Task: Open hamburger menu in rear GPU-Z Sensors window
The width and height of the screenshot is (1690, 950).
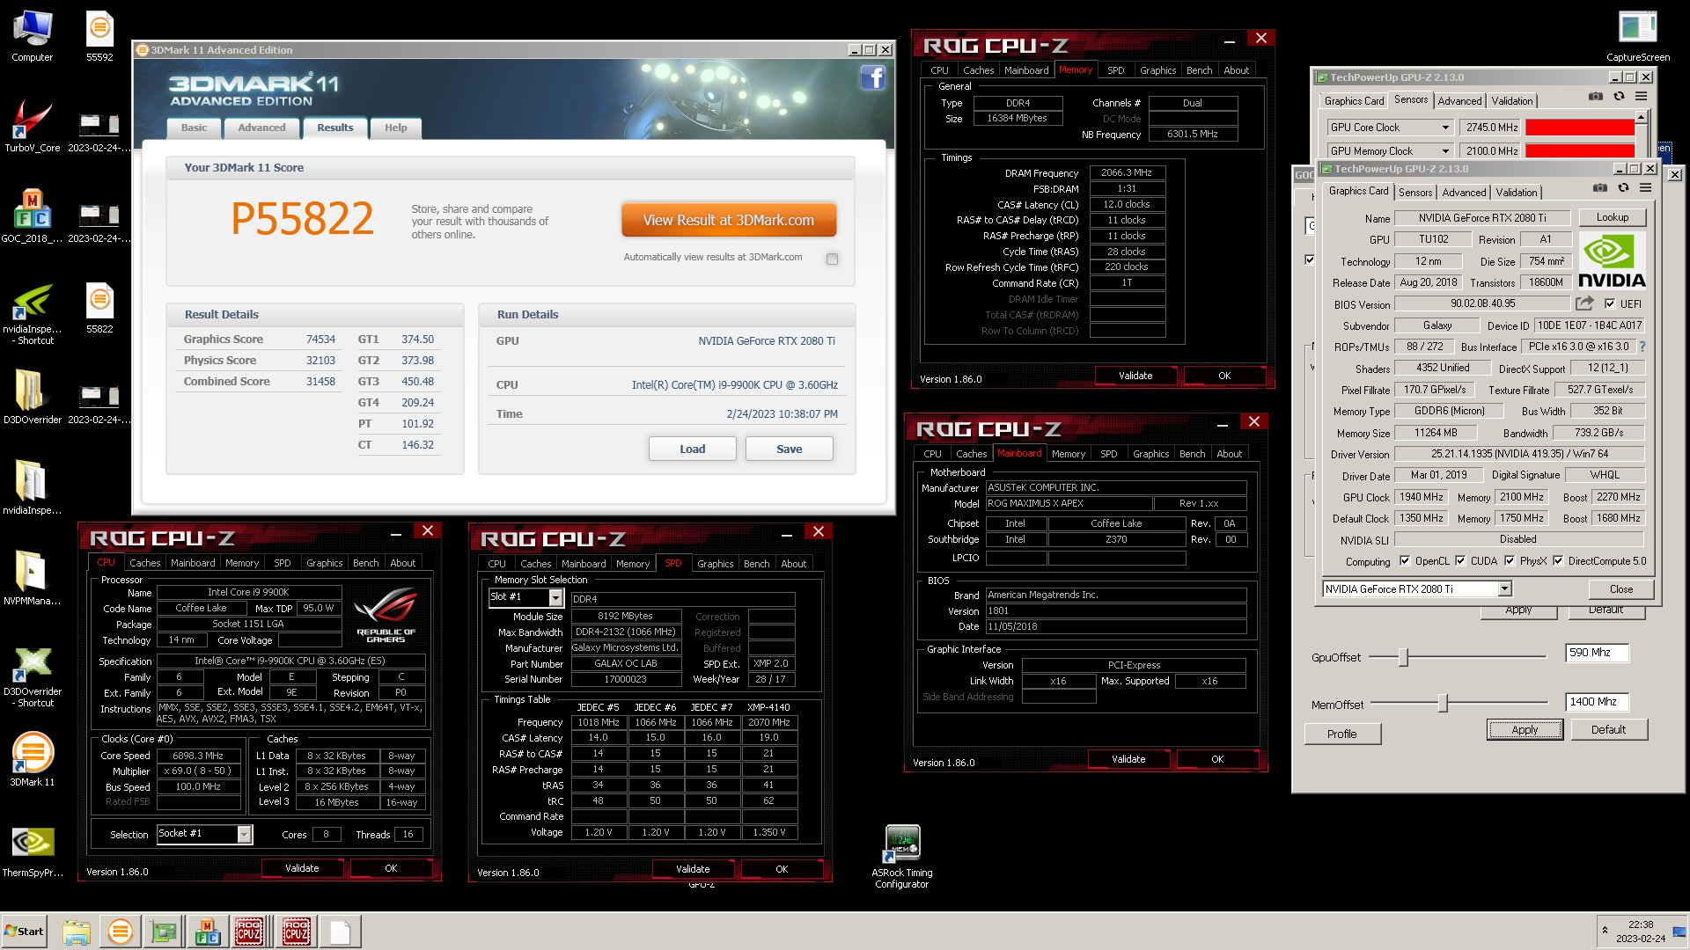Action: pos(1641,97)
